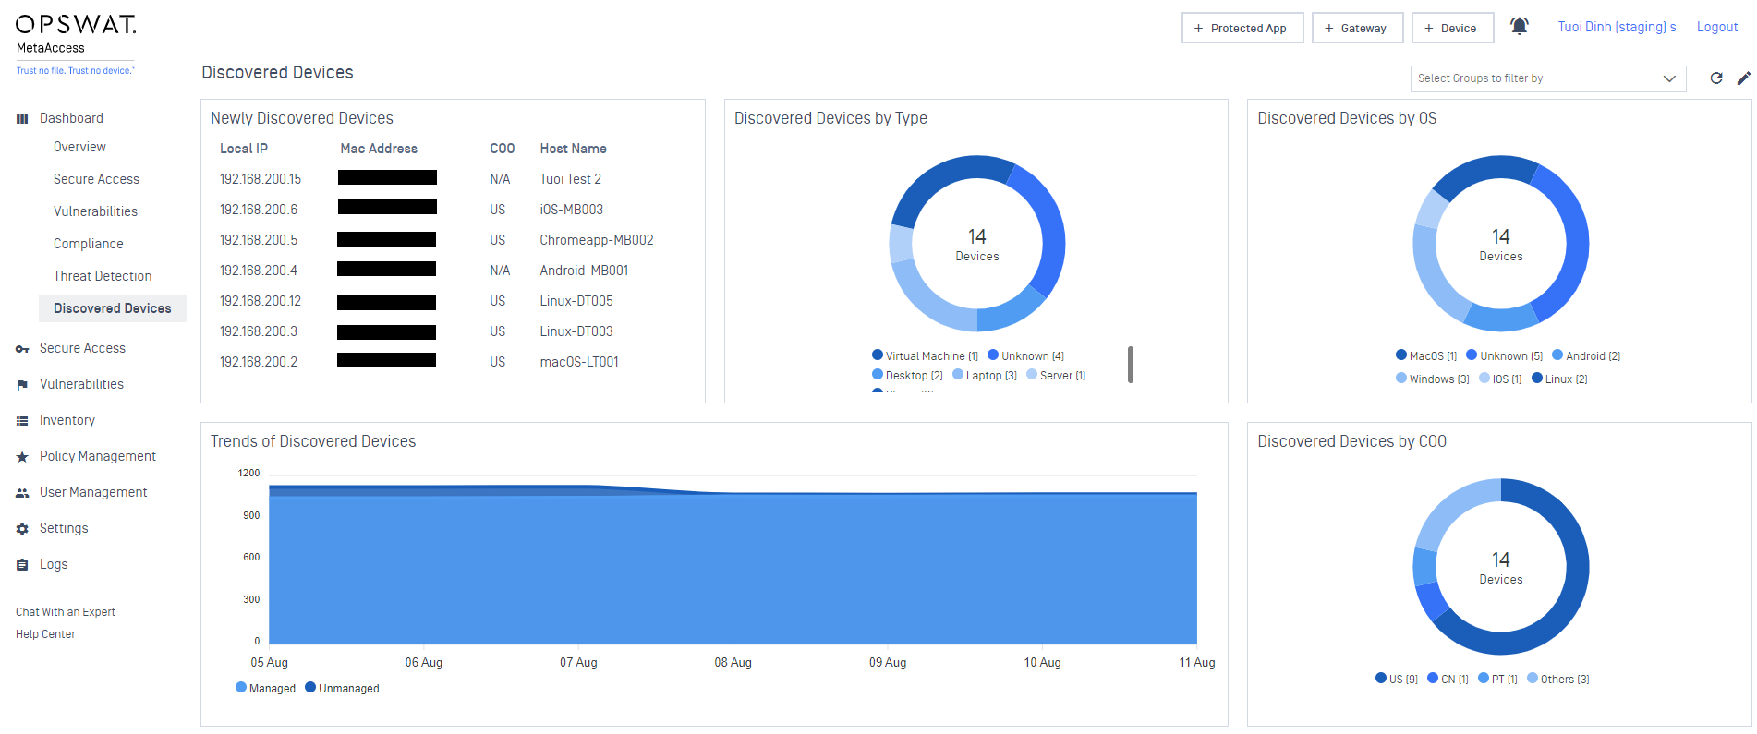Toggle Android [2] legend item

click(1586, 355)
